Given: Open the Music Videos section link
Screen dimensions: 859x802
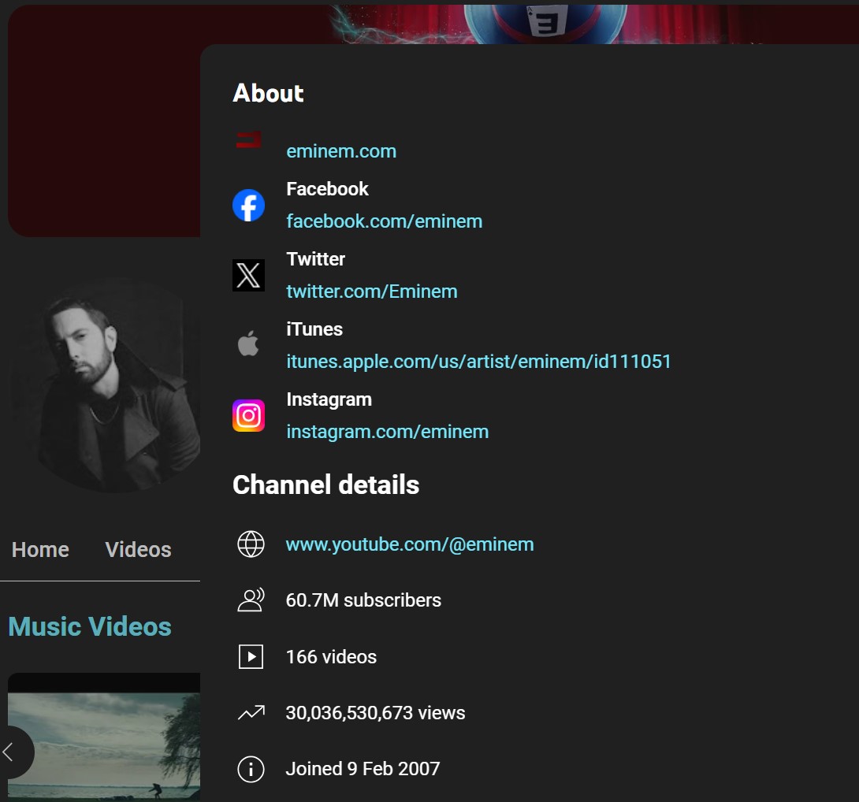Looking at the screenshot, I should point(90,626).
